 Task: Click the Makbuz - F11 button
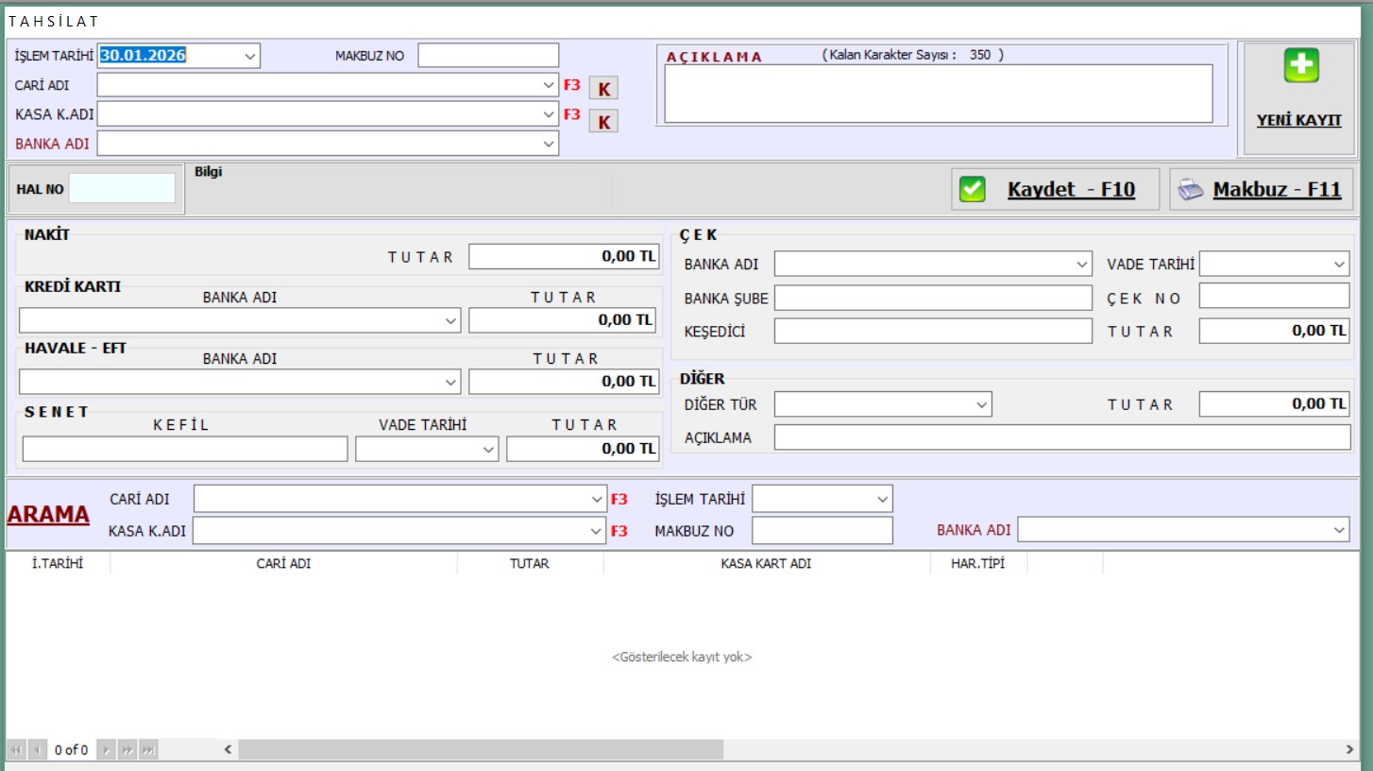click(x=1276, y=189)
